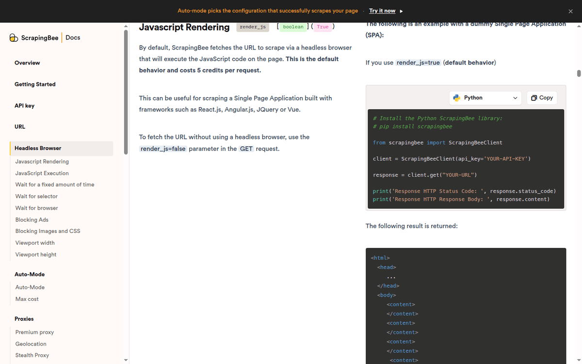This screenshot has width=582, height=364.
Task: Open the Viewport height link
Action: [36, 254]
